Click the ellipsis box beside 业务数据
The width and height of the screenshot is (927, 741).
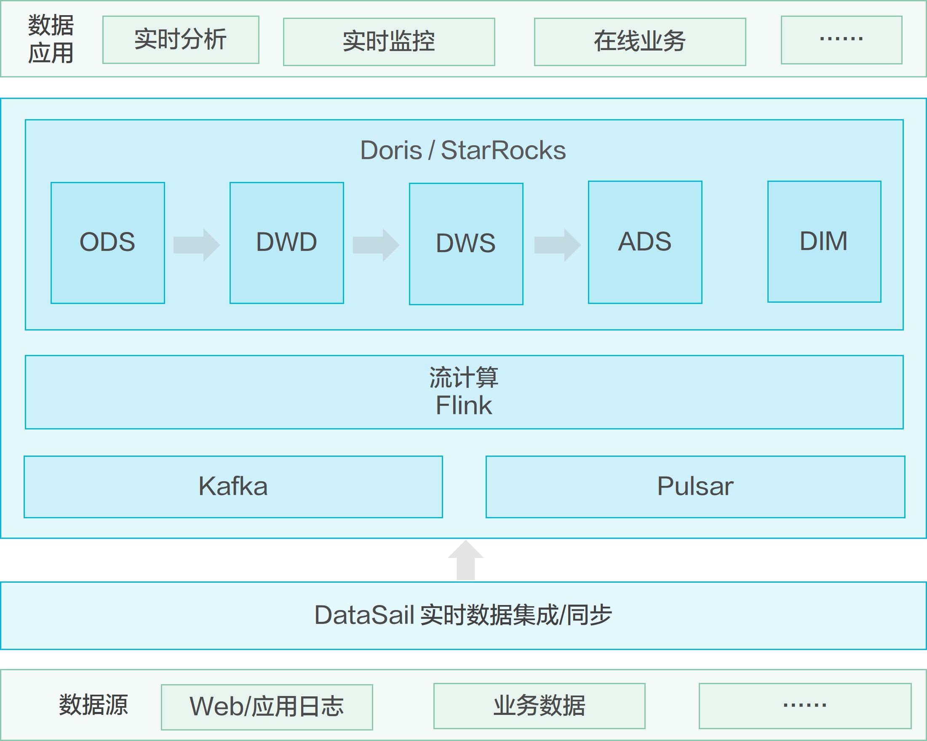click(805, 706)
